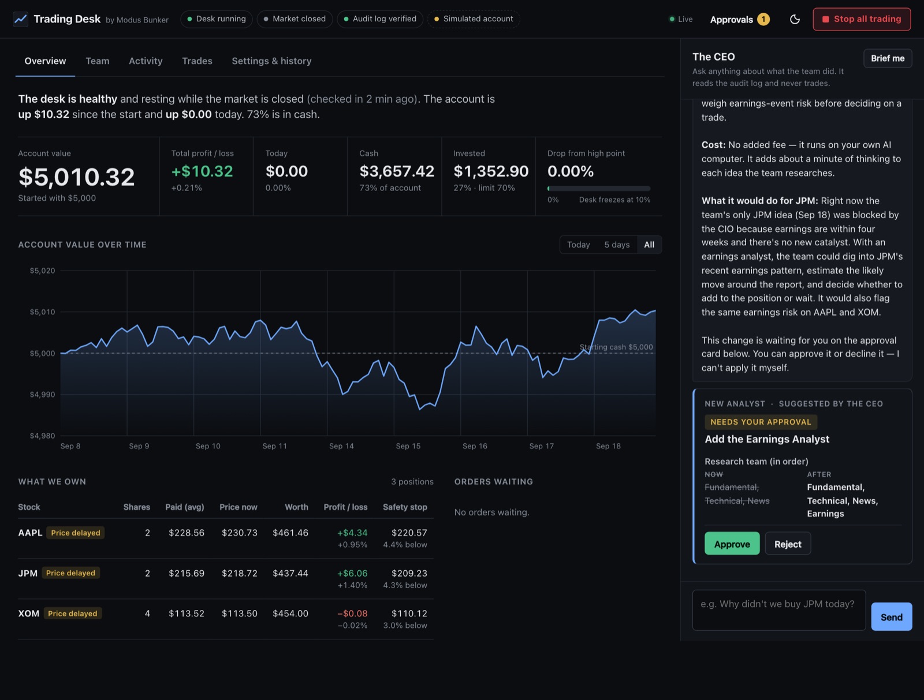Image resolution: width=924 pixels, height=700 pixels.
Task: Click the Shares column header
Action: (x=136, y=507)
